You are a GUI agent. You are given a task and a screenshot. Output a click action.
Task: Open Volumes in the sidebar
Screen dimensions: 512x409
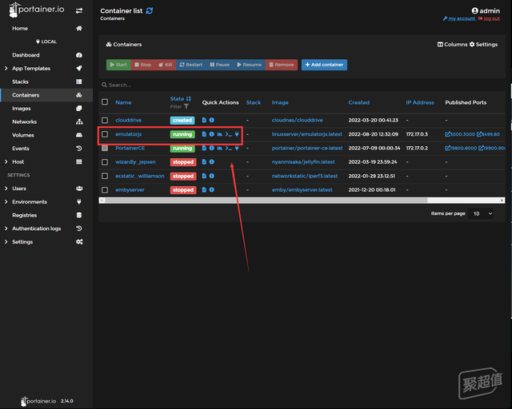pyautogui.click(x=46, y=135)
